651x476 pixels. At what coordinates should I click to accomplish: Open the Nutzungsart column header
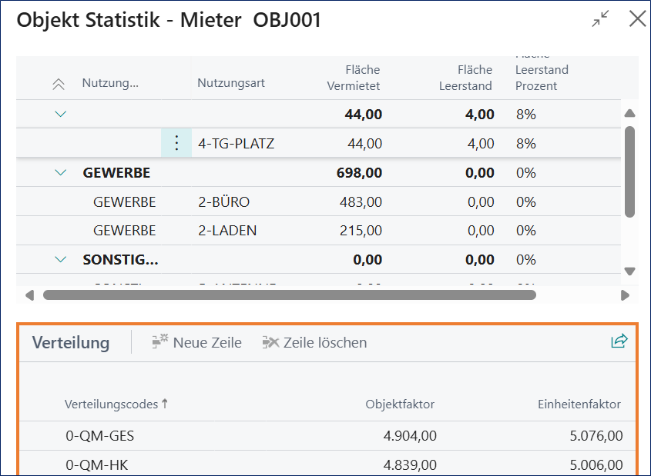(231, 83)
